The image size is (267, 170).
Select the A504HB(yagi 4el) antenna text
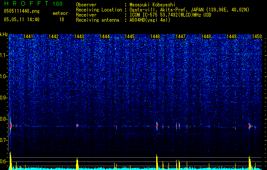point(150,20)
